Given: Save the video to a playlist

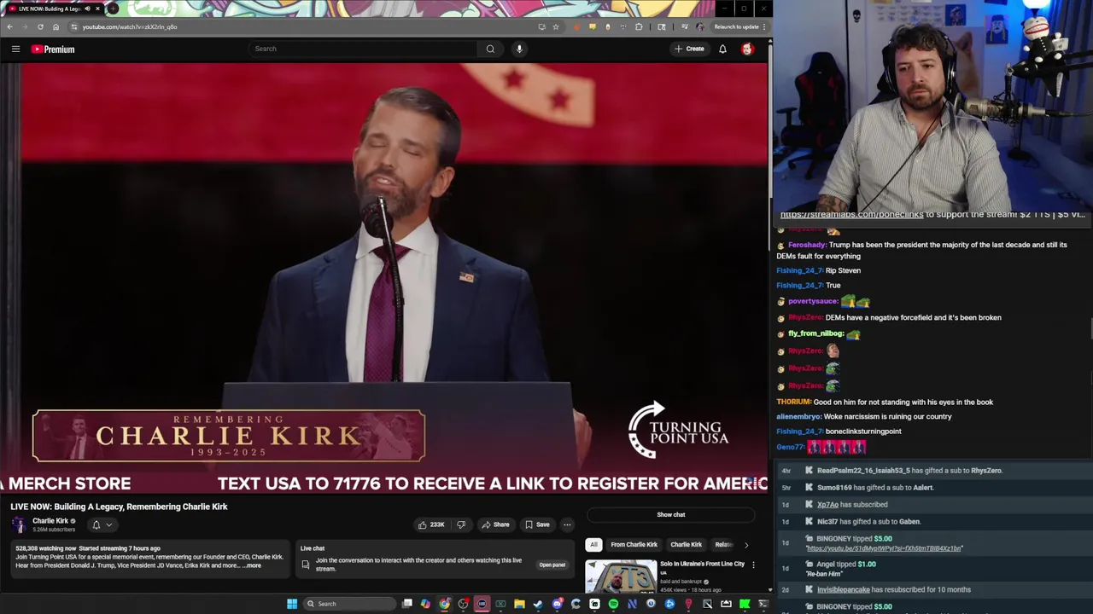Looking at the screenshot, I should (x=537, y=524).
